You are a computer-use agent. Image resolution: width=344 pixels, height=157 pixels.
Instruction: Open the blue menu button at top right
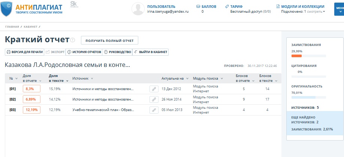click(339, 9)
